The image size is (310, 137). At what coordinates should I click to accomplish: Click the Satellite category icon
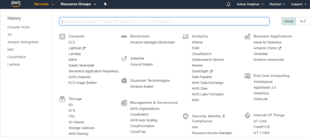pyautogui.click(x=124, y=59)
